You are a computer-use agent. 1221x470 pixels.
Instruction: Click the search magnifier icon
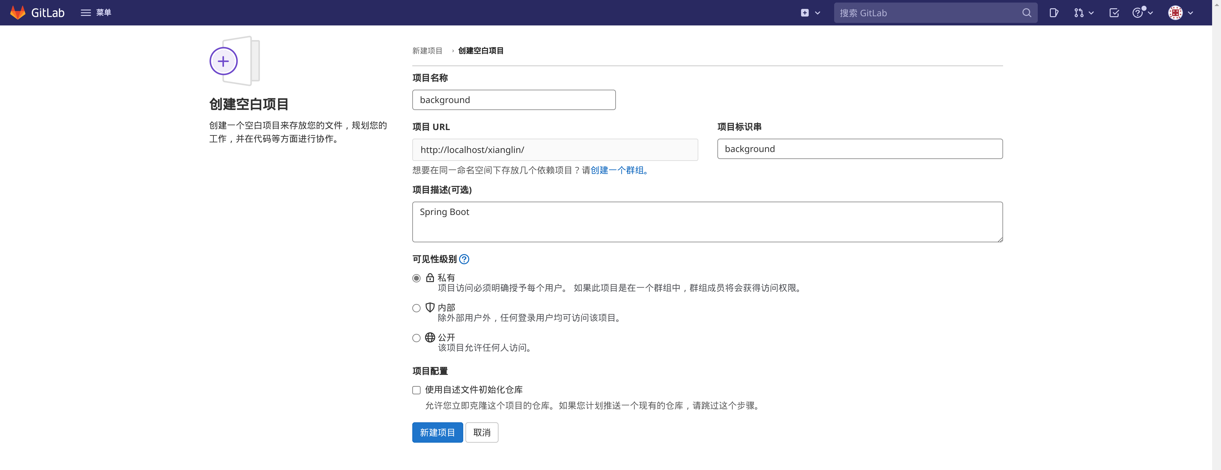pyautogui.click(x=1027, y=13)
